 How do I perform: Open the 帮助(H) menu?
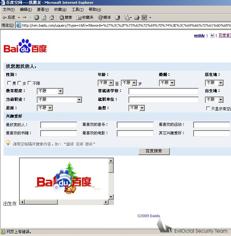point(95,10)
